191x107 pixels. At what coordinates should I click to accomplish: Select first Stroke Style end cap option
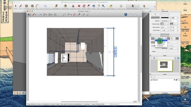(172, 24)
